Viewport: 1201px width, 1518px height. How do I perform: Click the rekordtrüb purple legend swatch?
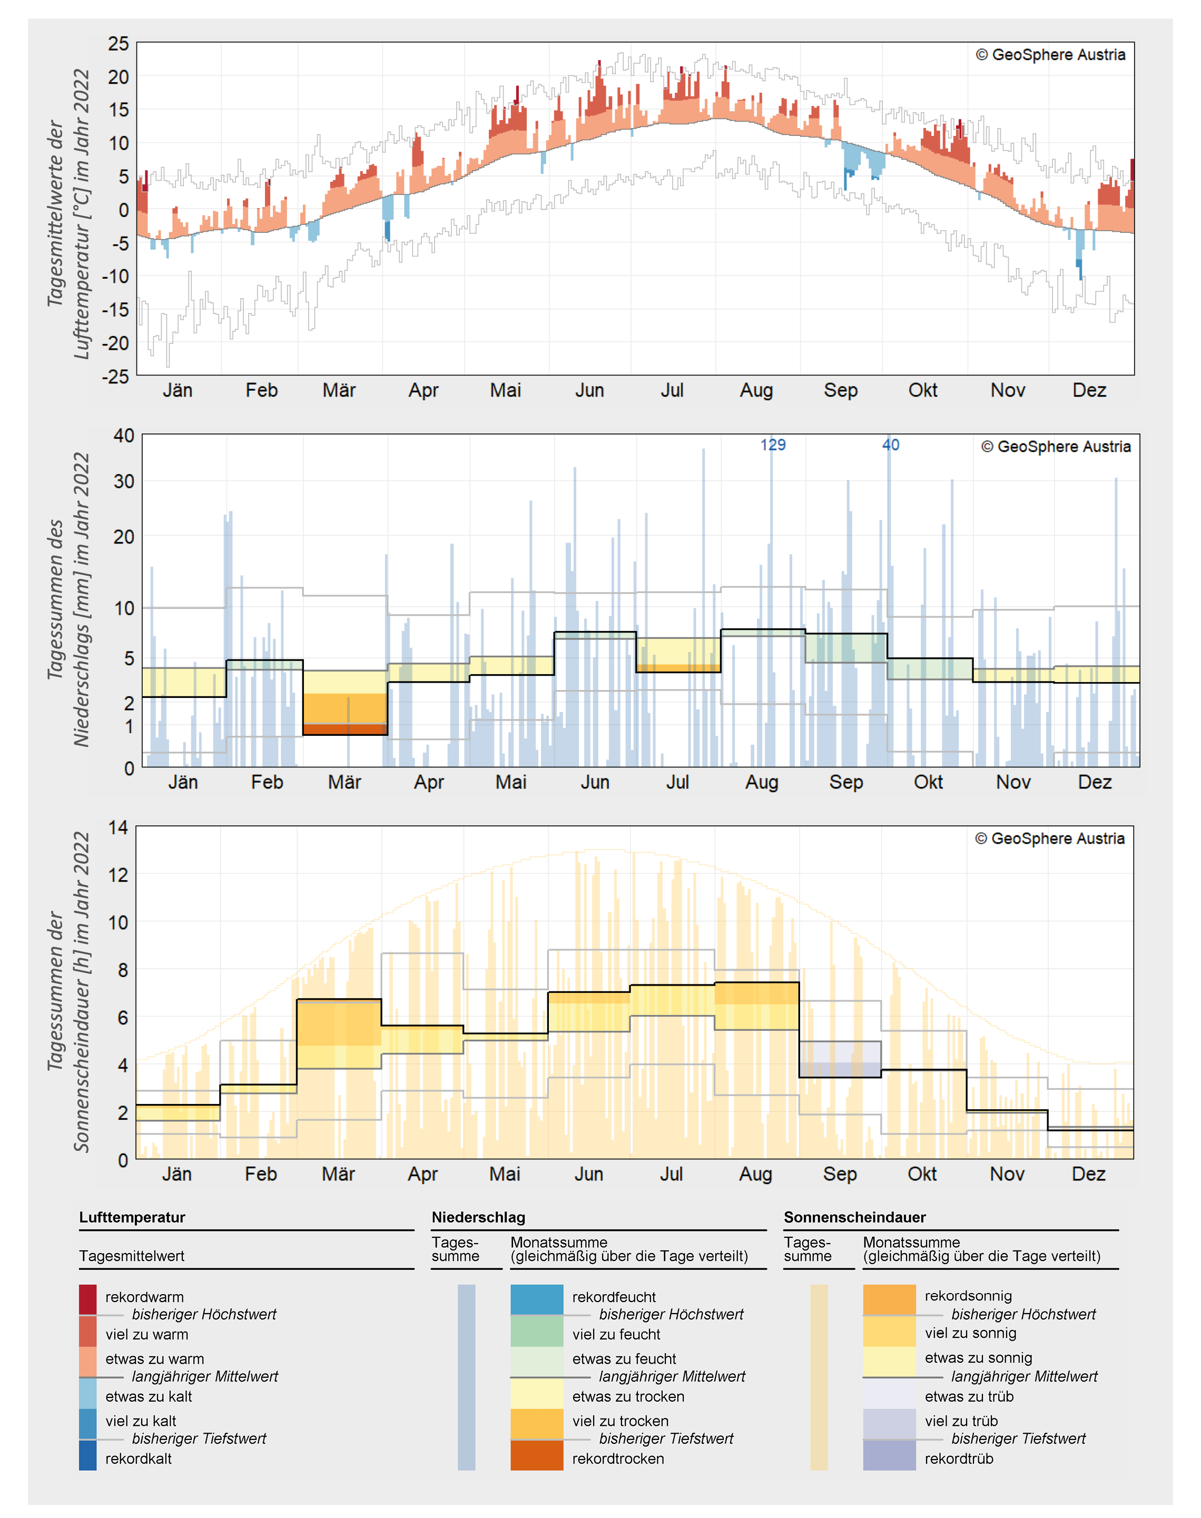[x=890, y=1455]
